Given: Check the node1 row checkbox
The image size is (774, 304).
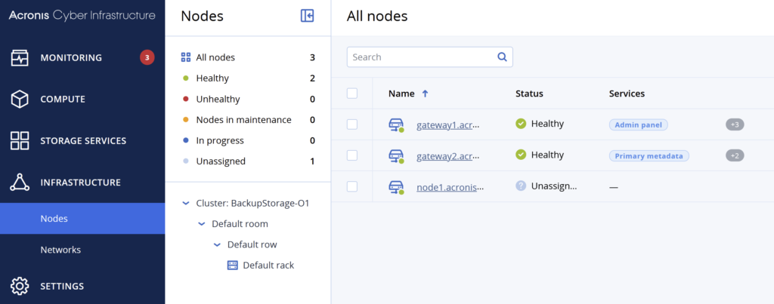Looking at the screenshot, I should 352,186.
